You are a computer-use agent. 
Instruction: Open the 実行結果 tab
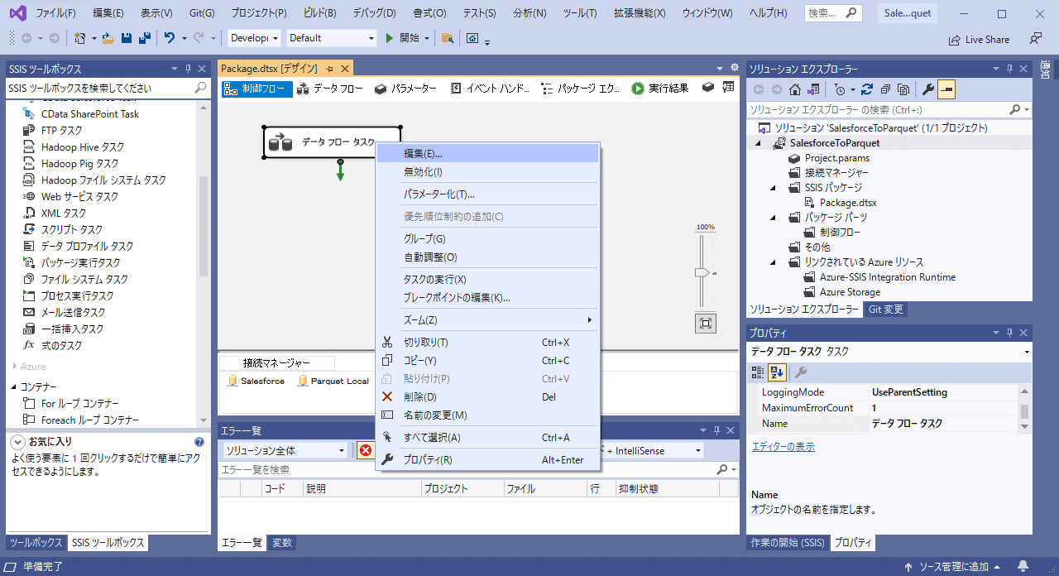659,89
